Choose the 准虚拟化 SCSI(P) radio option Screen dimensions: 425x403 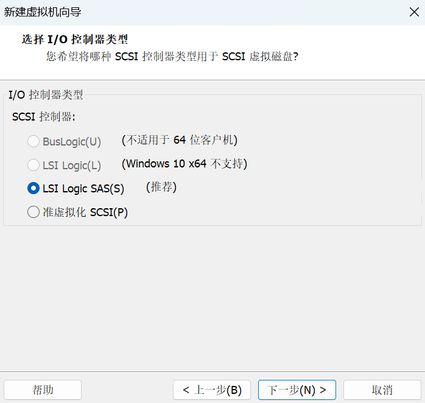33,212
